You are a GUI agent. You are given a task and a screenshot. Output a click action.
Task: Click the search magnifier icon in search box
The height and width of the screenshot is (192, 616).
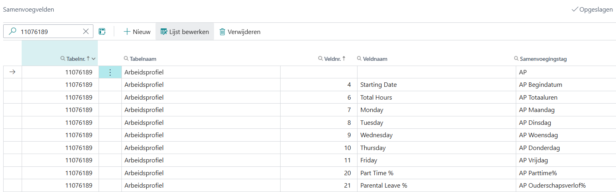12,32
